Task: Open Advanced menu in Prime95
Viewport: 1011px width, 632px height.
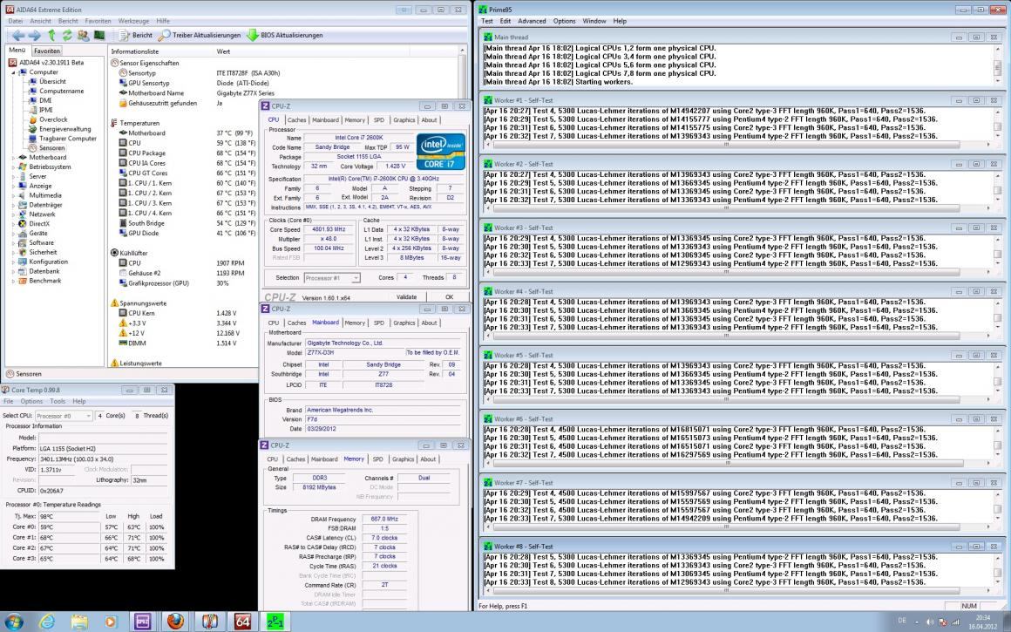Action: pyautogui.click(x=532, y=21)
